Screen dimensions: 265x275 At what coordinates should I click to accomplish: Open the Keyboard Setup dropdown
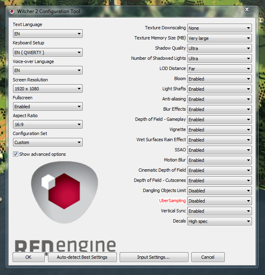(48, 52)
